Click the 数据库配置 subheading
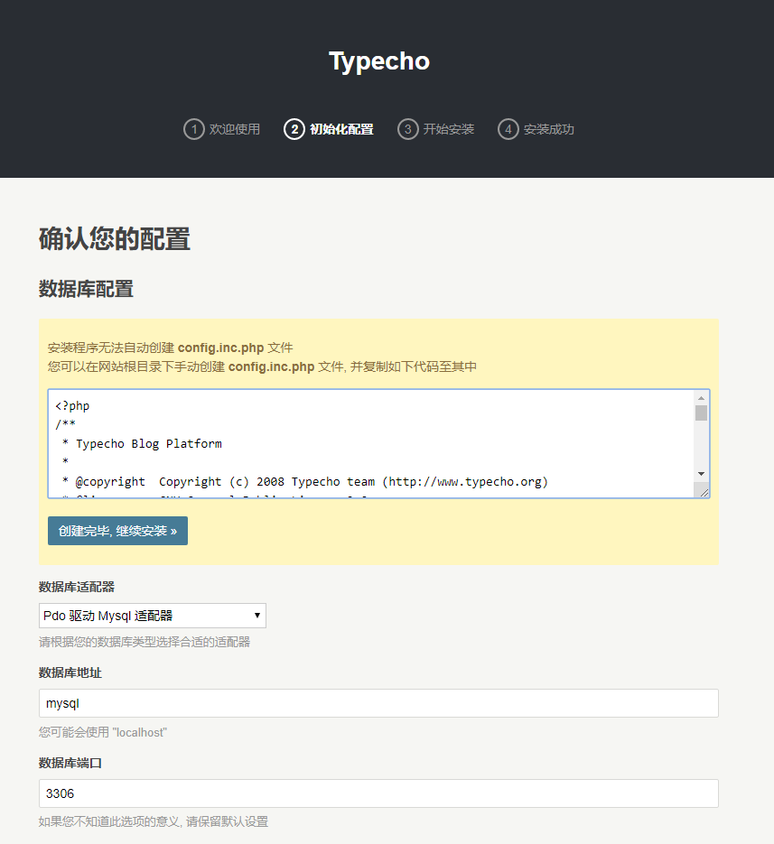 (x=86, y=289)
